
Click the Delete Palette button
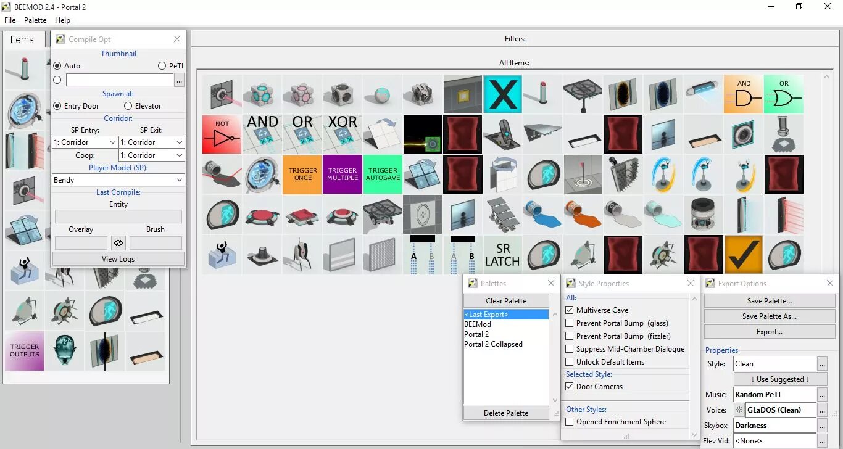coord(506,413)
